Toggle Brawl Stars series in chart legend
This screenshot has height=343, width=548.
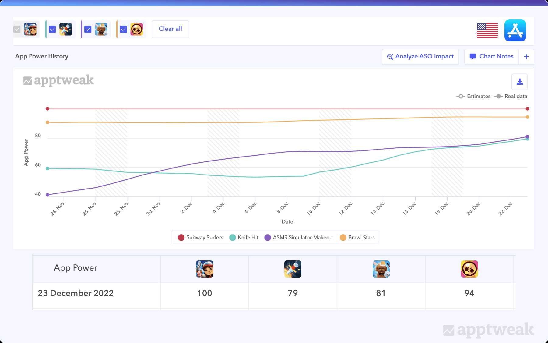pos(357,237)
